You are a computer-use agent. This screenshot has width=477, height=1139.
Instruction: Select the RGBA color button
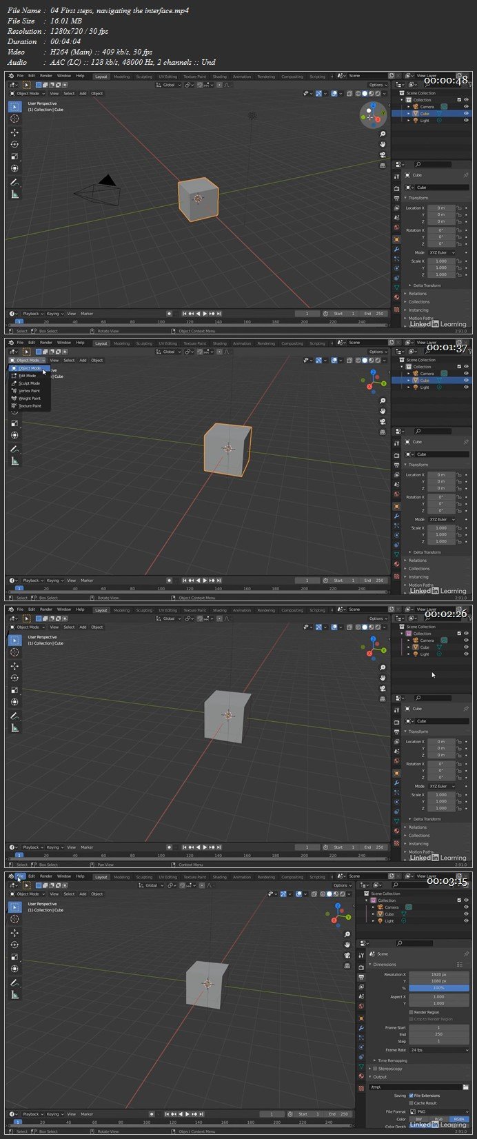pyautogui.click(x=458, y=1120)
